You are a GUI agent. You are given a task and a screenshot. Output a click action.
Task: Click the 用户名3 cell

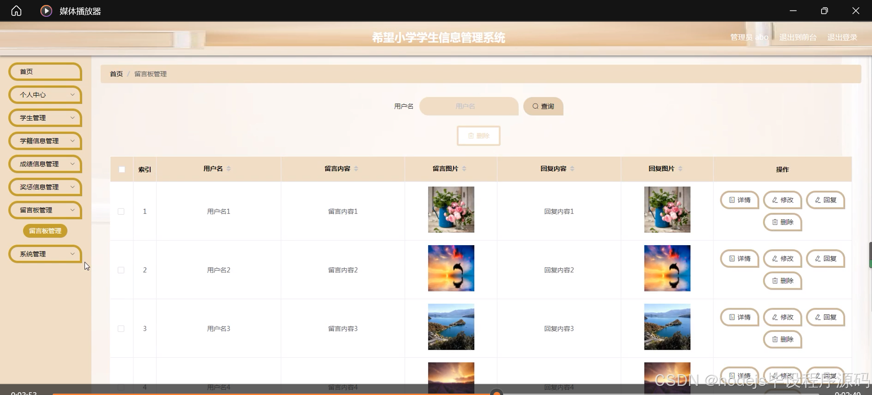(x=218, y=329)
